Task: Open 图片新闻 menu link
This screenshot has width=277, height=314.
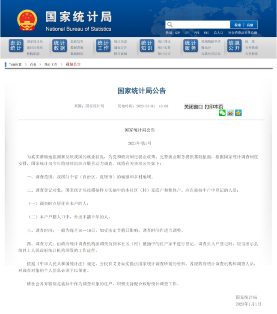Action: pyautogui.click(x=120, y=54)
